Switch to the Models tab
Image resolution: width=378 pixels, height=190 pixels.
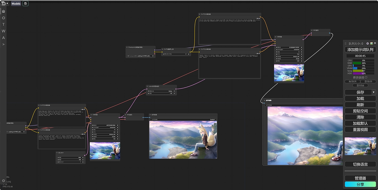pos(16,4)
